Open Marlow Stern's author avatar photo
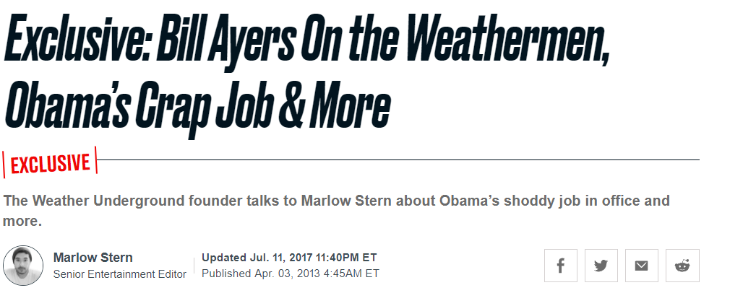The image size is (743, 293). [23, 266]
